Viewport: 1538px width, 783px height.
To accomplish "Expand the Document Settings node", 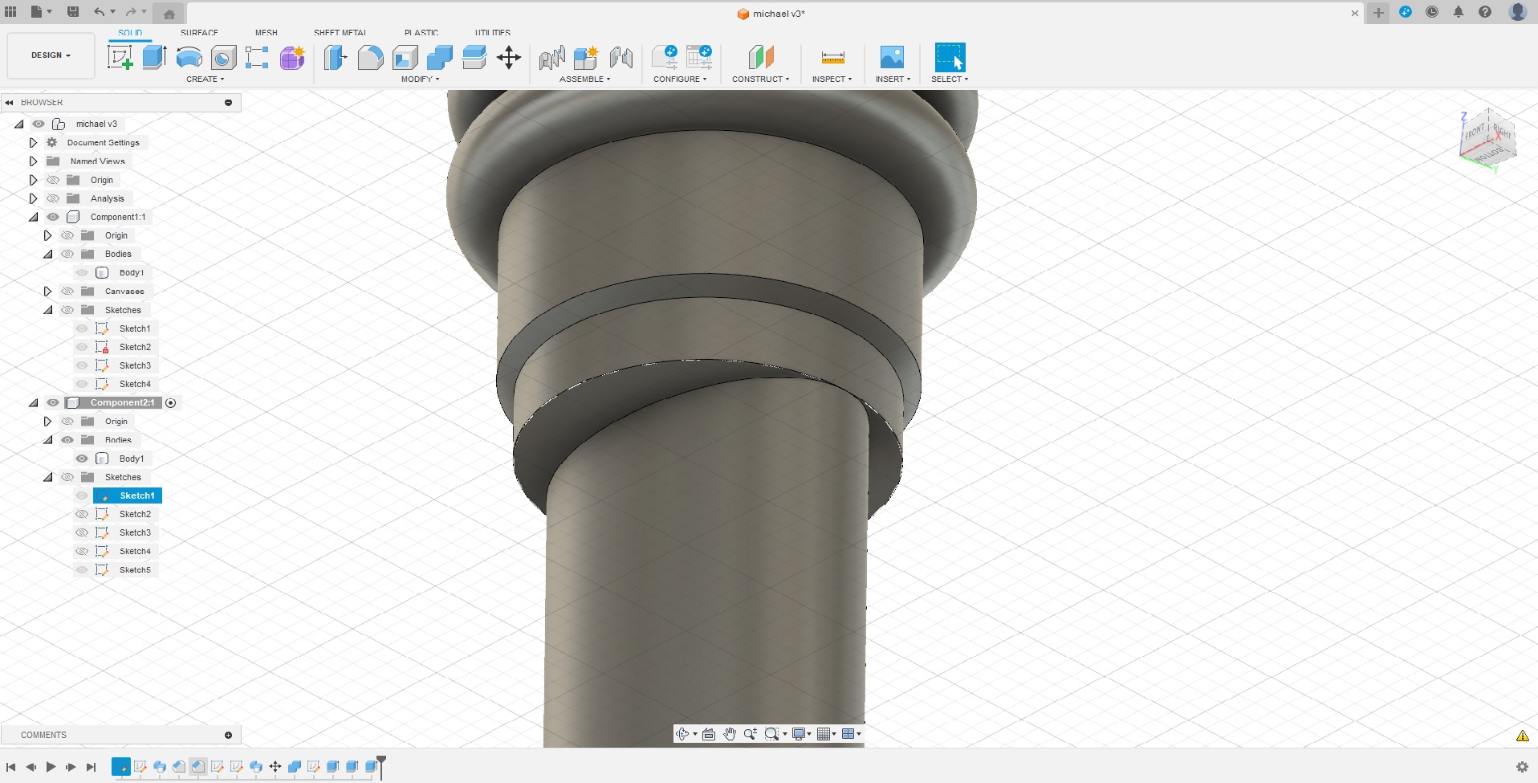I will [x=32, y=142].
